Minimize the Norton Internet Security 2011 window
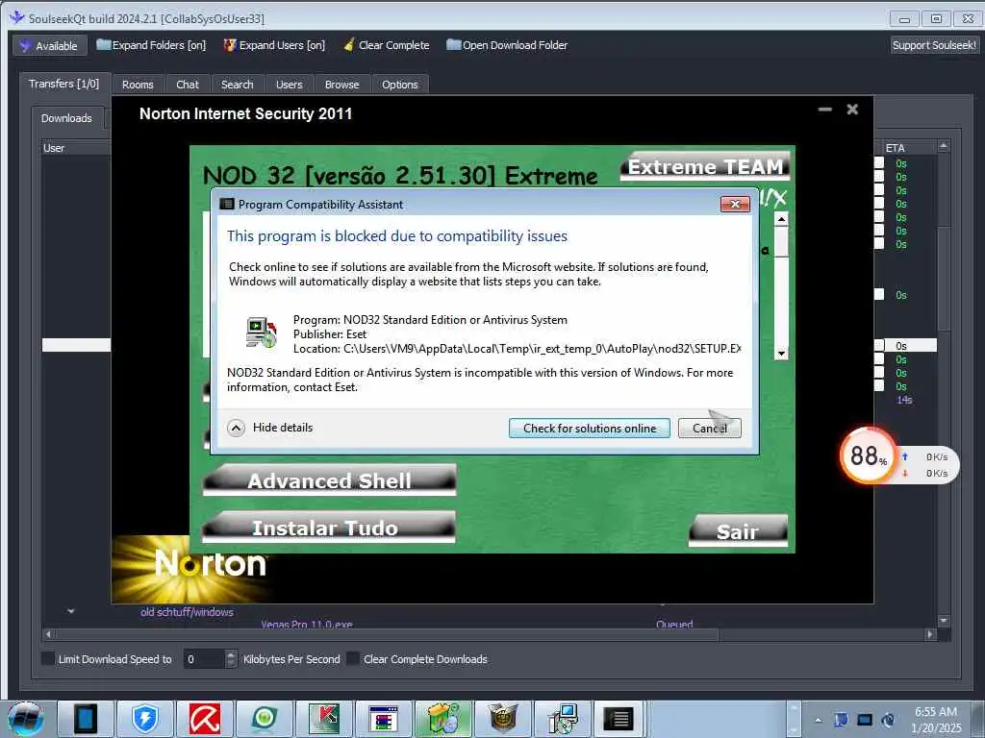Viewport: 985px width, 738px height. [824, 110]
